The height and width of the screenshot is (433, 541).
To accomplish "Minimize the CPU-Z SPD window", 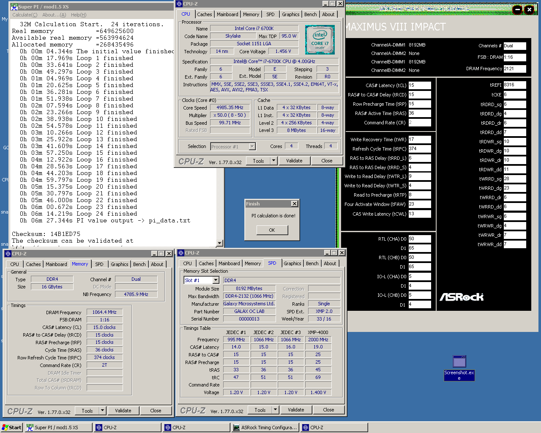I will pos(327,253).
